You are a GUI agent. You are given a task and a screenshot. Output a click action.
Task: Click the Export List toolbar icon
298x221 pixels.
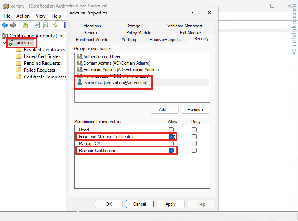click(55, 26)
